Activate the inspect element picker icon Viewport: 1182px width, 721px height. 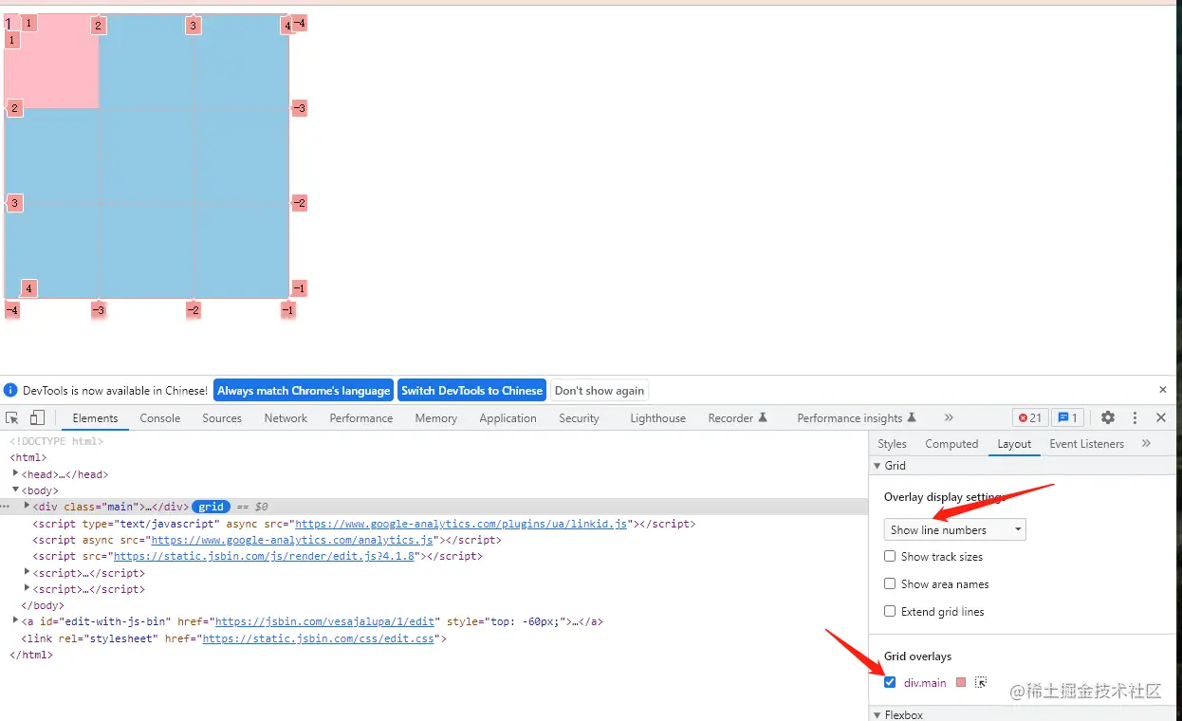[x=12, y=418]
